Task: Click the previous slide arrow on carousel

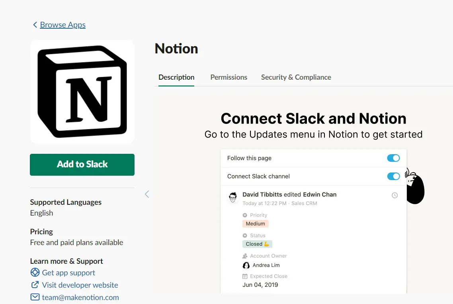Action: tap(147, 194)
